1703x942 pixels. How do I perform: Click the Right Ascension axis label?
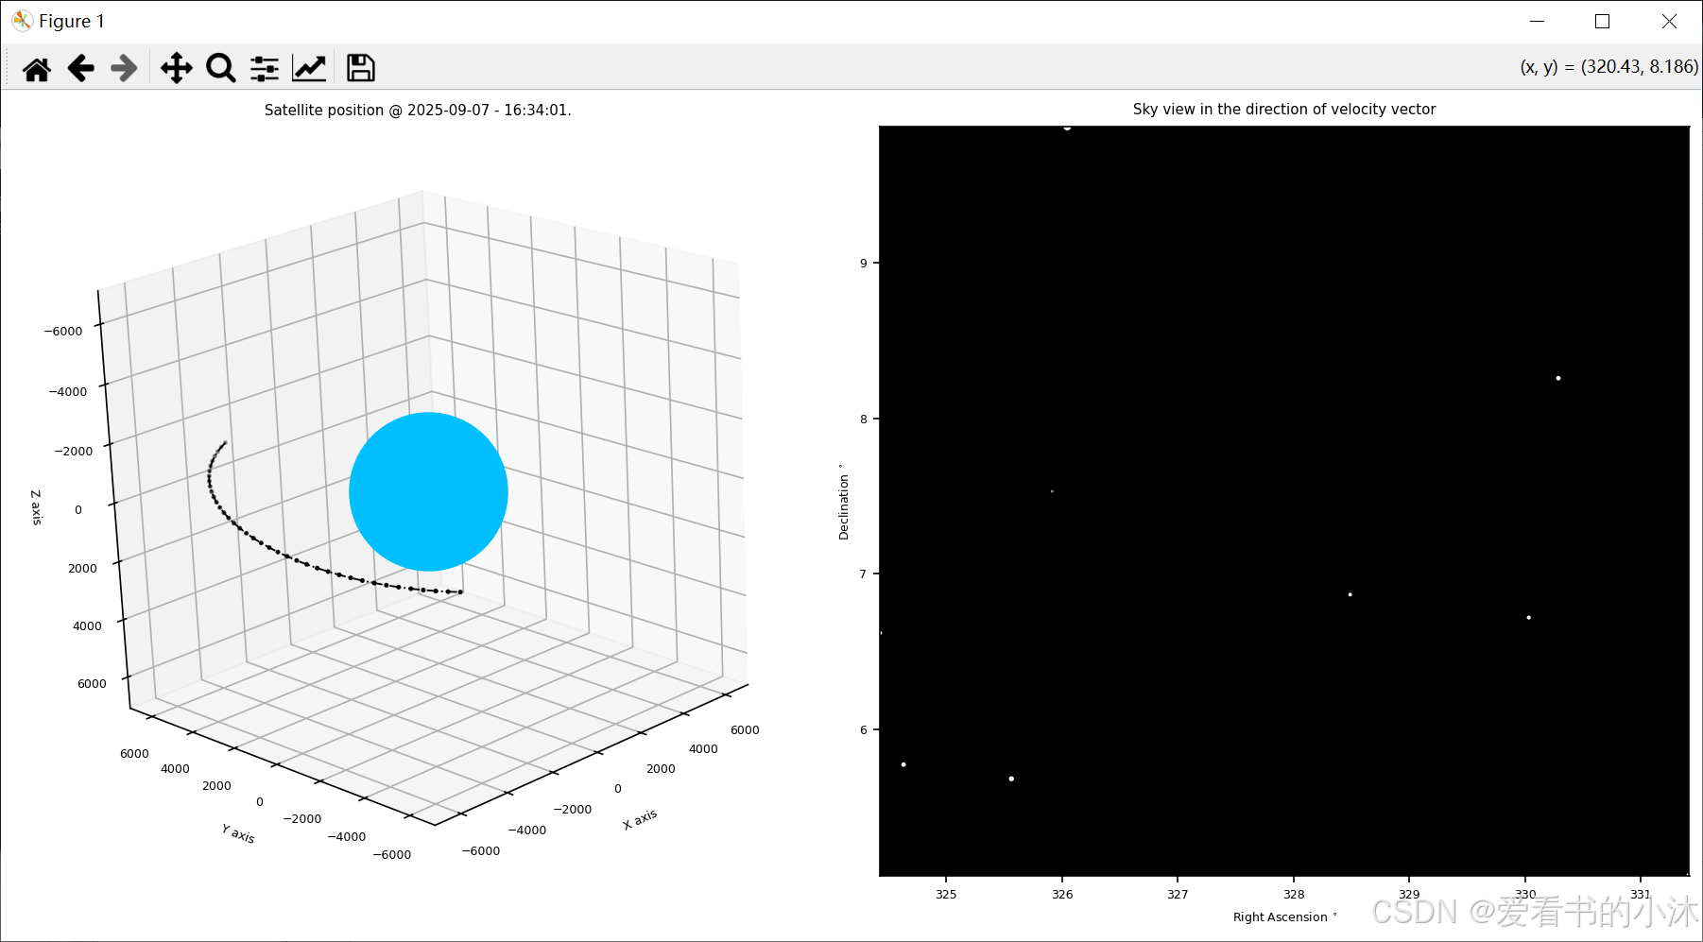1283,916
